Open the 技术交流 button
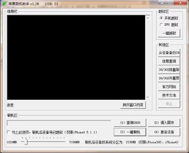This screenshot has width=189, height=153. (x=169, y=95)
